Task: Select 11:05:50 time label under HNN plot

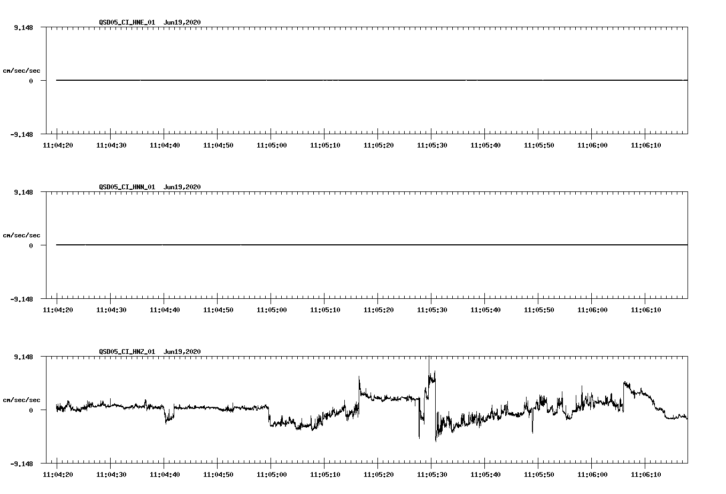Action: point(539,310)
